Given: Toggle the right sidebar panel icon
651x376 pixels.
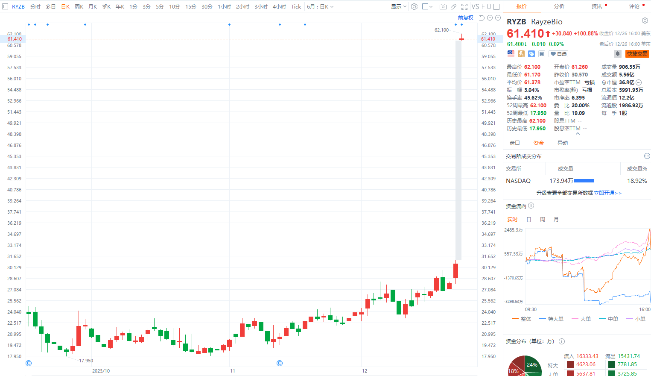Looking at the screenshot, I should (496, 7).
